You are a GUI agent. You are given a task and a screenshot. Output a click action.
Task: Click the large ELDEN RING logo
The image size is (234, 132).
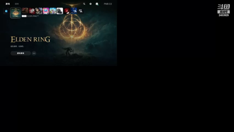click(30, 39)
